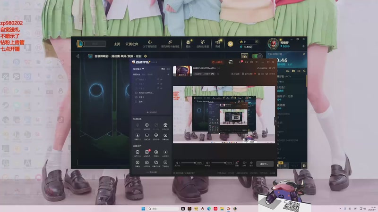Click the add source button below source list
Screen dimensions: 378x212
point(152,112)
